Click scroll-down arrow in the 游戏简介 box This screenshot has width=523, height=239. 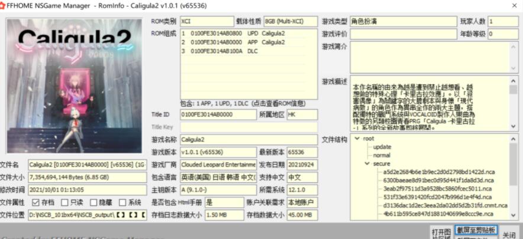click(x=514, y=68)
